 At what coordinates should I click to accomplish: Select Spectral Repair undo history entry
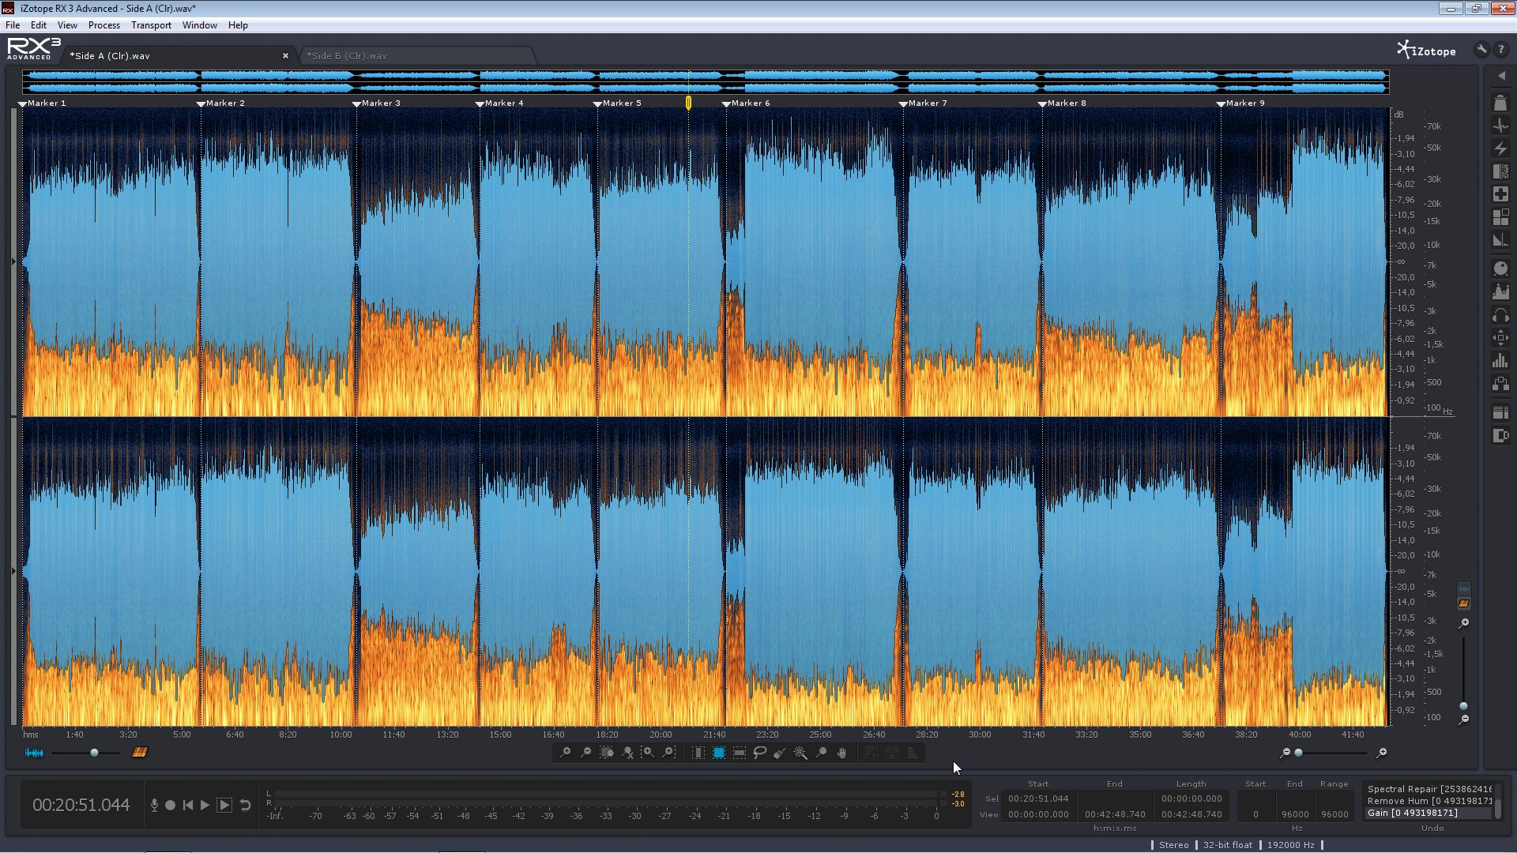1429,789
